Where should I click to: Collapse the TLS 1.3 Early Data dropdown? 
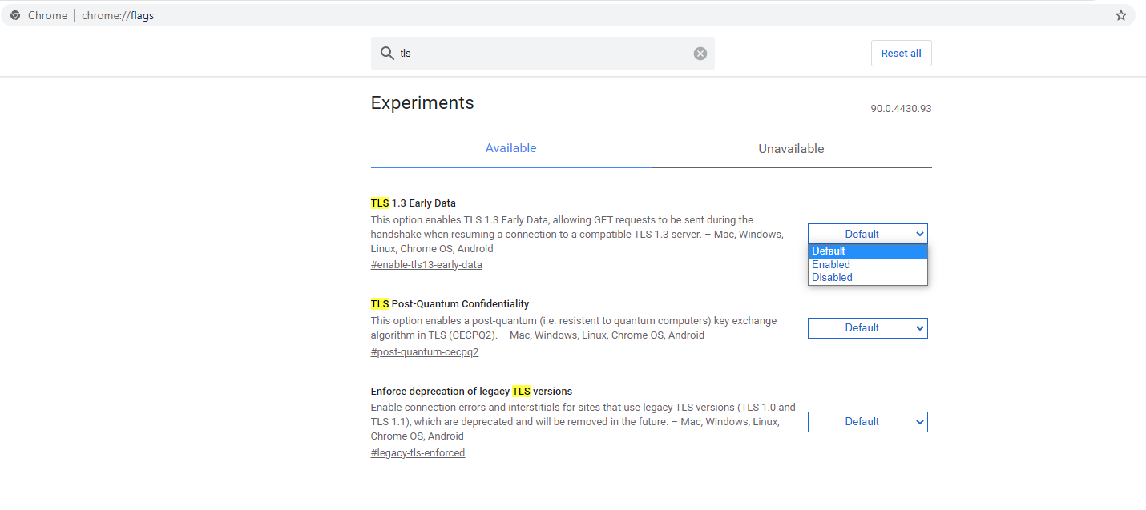867,234
